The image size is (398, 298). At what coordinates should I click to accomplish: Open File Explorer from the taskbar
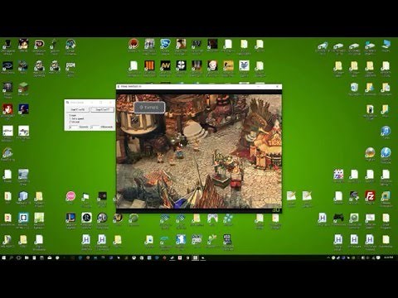point(27,257)
